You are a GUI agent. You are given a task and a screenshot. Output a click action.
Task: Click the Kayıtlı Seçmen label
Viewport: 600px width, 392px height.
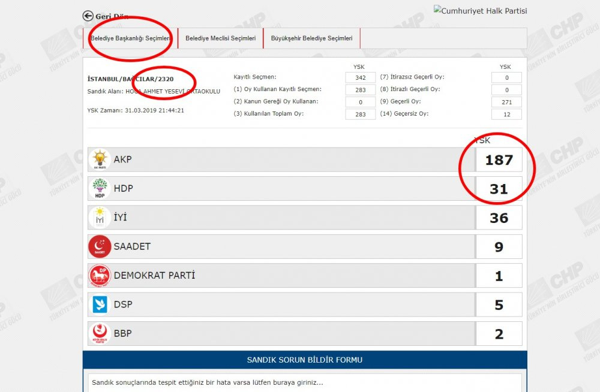coord(255,77)
